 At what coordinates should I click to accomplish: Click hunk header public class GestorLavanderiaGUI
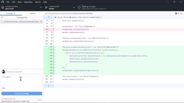(x=78, y=17)
